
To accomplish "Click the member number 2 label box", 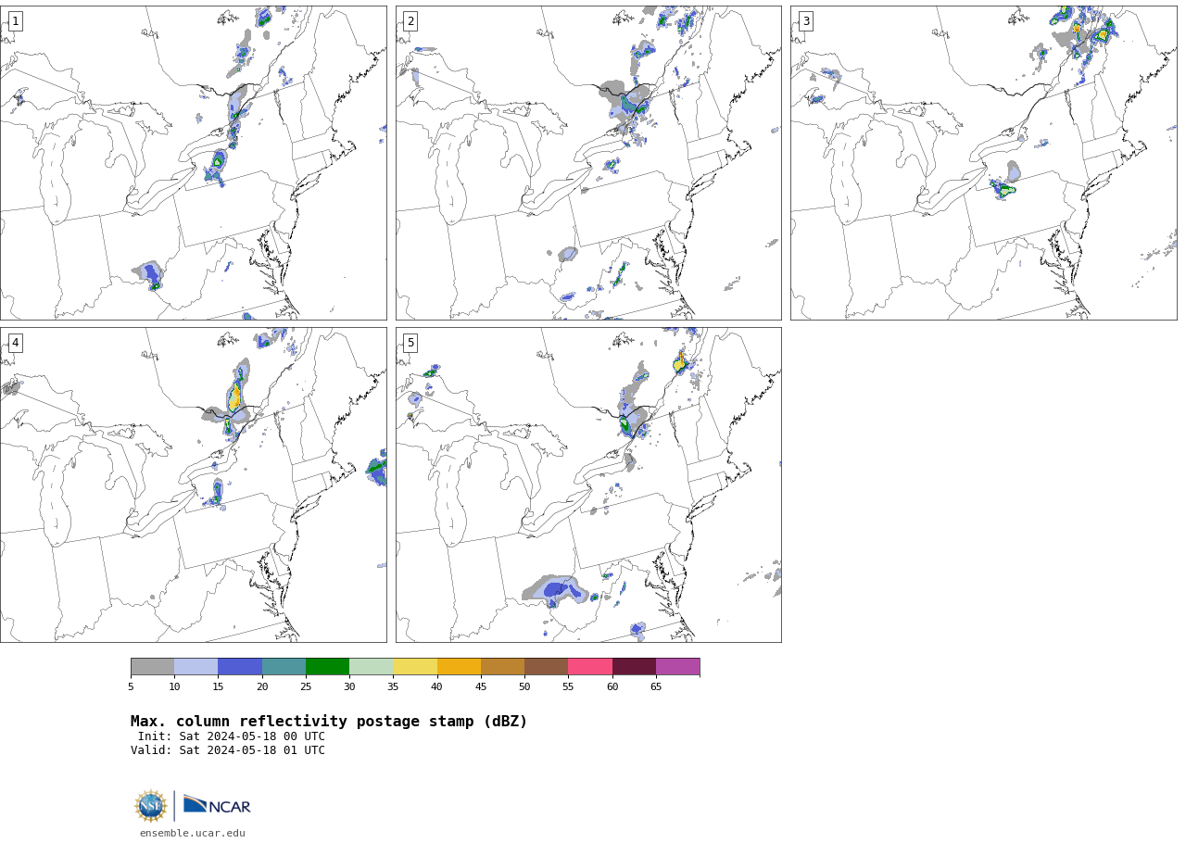I will (410, 21).
